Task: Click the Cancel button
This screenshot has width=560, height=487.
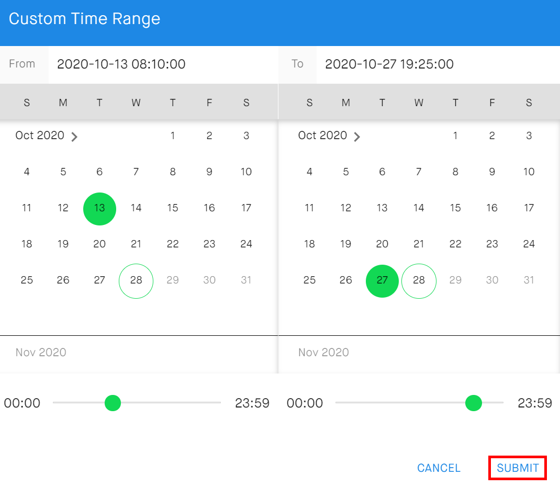Action: (439, 468)
